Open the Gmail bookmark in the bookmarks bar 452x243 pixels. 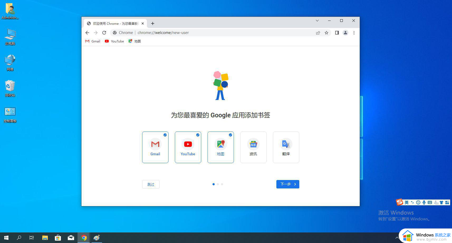pos(93,41)
